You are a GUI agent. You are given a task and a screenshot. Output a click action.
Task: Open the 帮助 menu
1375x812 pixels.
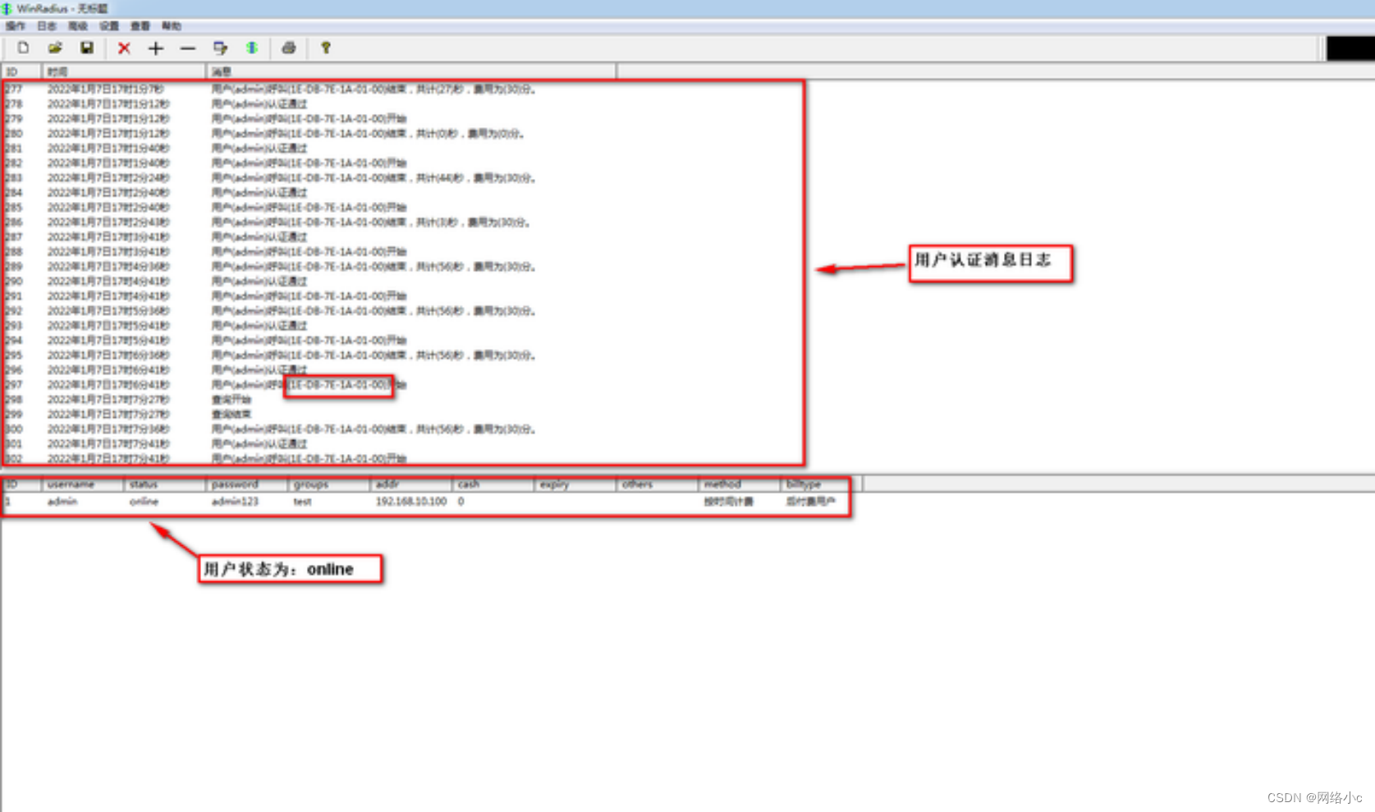point(172,26)
